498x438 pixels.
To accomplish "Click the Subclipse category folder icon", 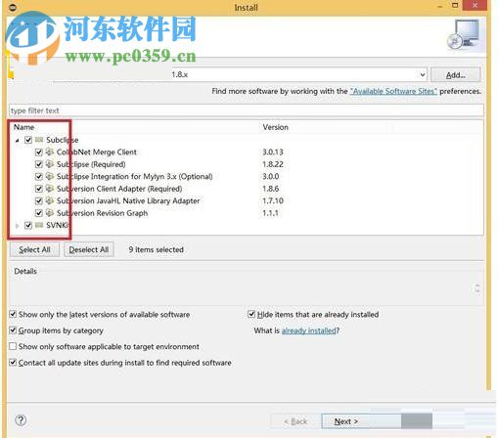I will pyautogui.click(x=39, y=140).
